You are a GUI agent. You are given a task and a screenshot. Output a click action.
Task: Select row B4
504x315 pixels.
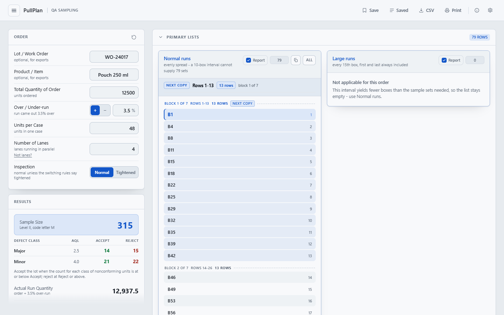240,126
